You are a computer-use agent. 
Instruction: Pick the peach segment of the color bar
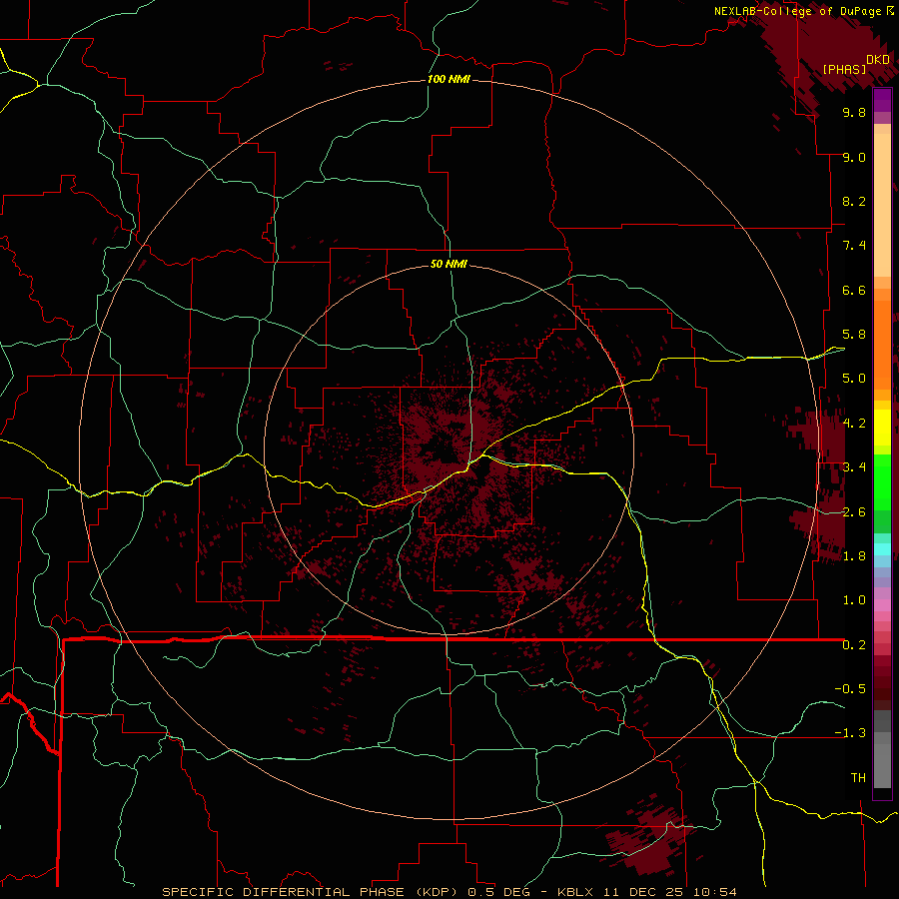coord(882,207)
